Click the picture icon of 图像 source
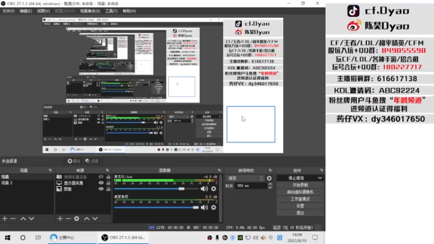 pyautogui.click(x=59, y=189)
